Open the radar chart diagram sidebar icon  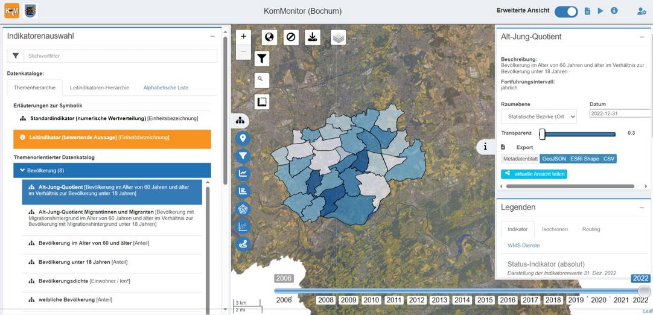tap(243, 209)
